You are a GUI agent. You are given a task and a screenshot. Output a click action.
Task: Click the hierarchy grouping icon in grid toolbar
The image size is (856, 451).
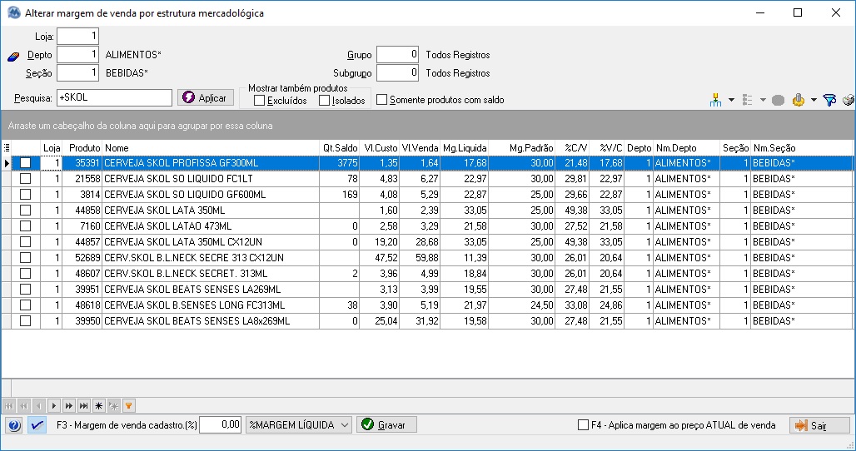[x=716, y=100]
